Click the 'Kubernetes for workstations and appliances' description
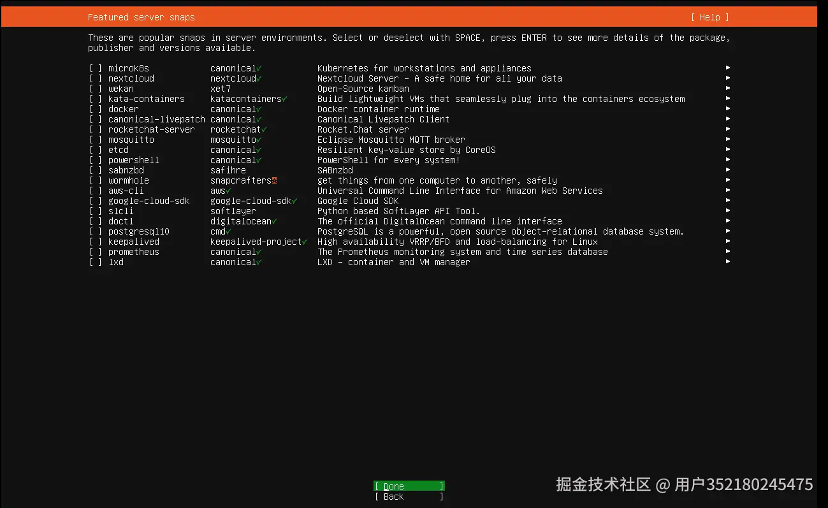 click(x=425, y=68)
